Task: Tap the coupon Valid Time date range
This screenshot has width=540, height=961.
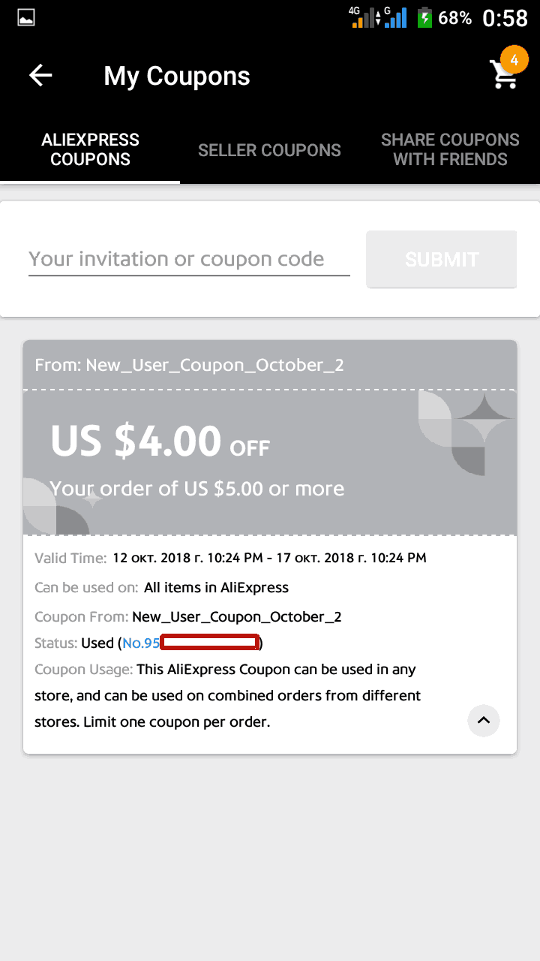Action: point(269,558)
